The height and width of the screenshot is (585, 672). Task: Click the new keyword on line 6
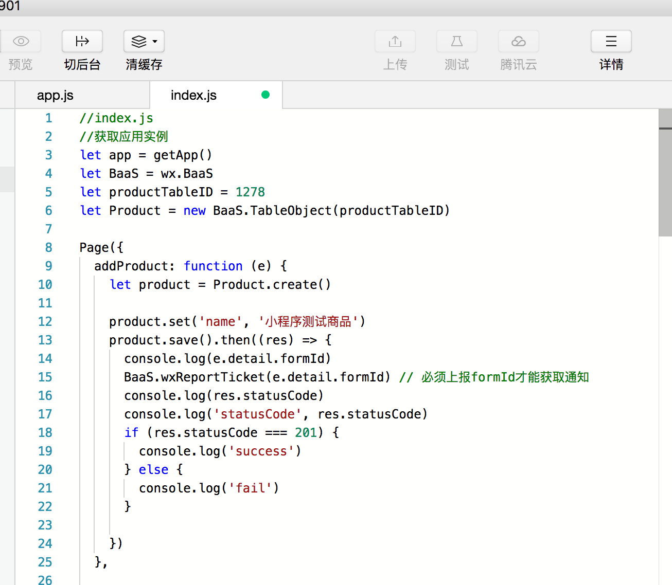[194, 211]
